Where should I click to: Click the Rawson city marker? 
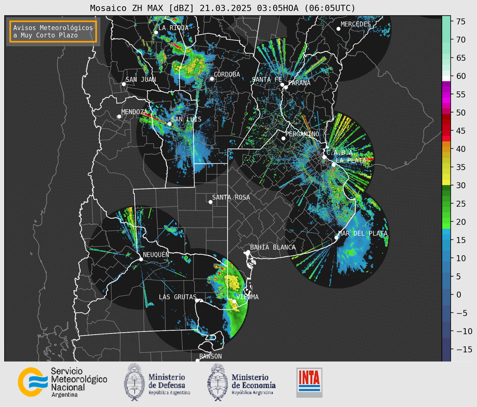click(x=197, y=361)
